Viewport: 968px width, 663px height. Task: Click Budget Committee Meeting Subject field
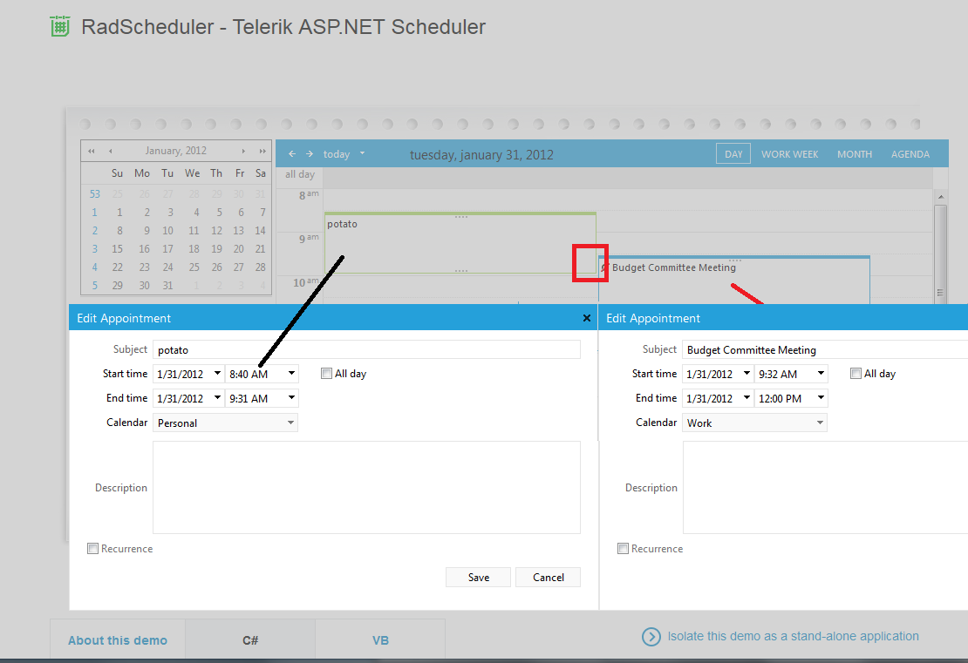[825, 349]
